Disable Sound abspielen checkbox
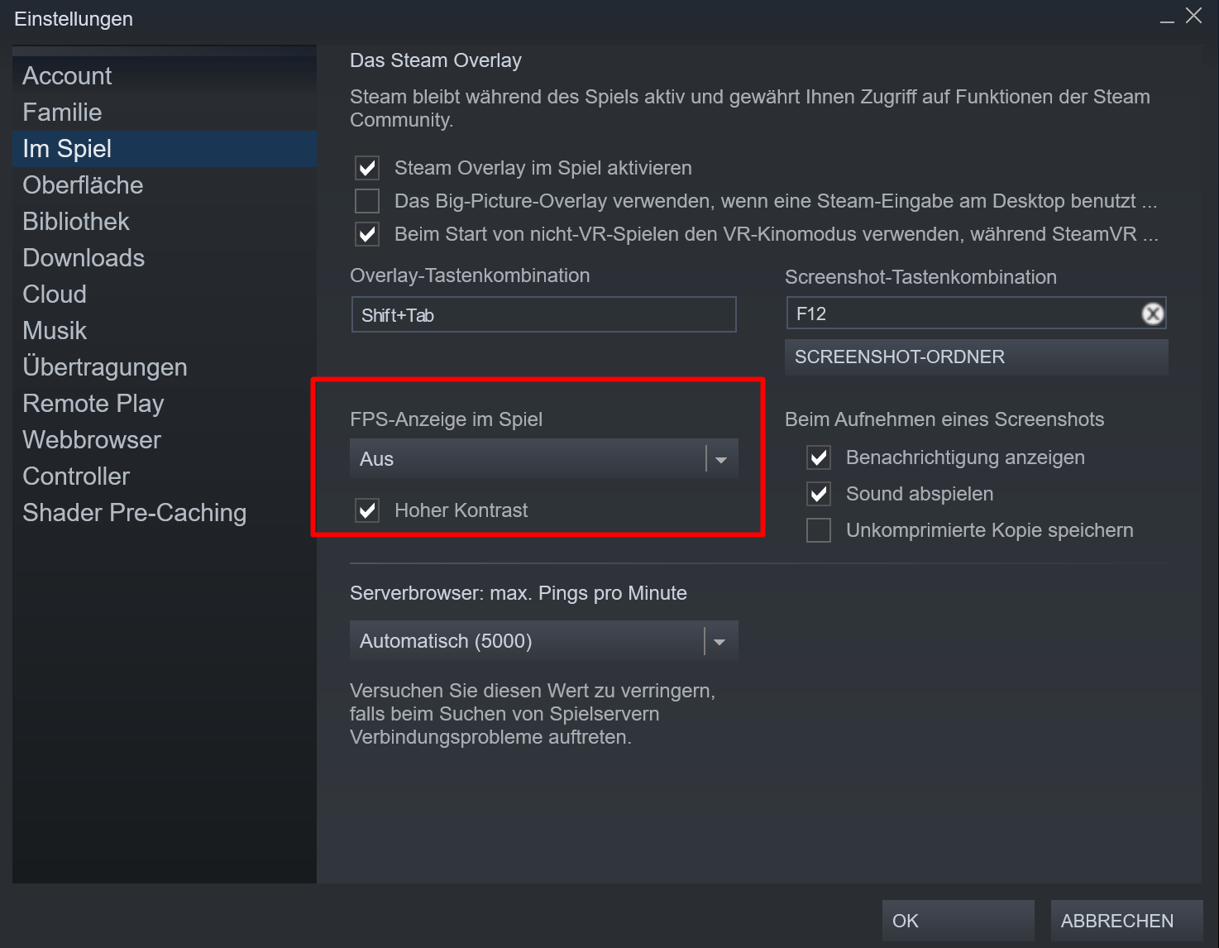Viewport: 1219px width, 948px height. pos(819,495)
